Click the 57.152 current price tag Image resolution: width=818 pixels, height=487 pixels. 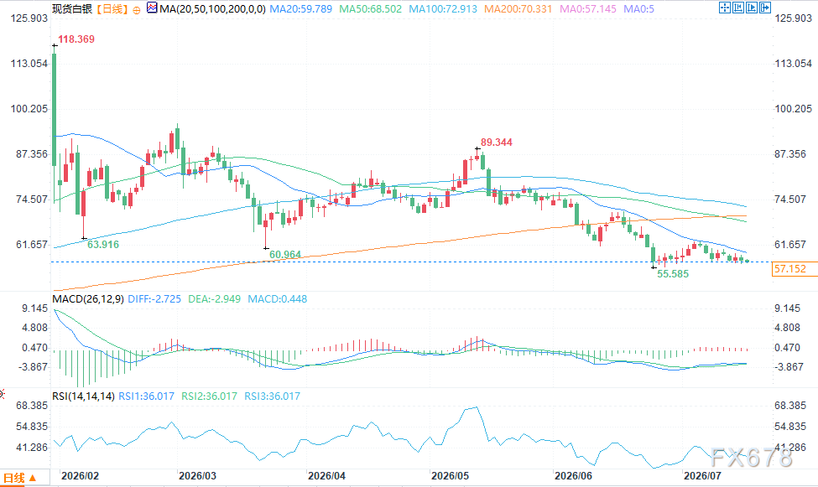coord(789,269)
